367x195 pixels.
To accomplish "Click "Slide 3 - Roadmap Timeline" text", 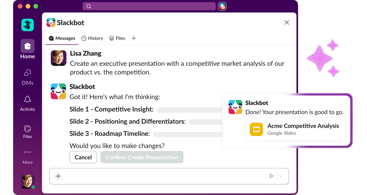I will point(110,134).
